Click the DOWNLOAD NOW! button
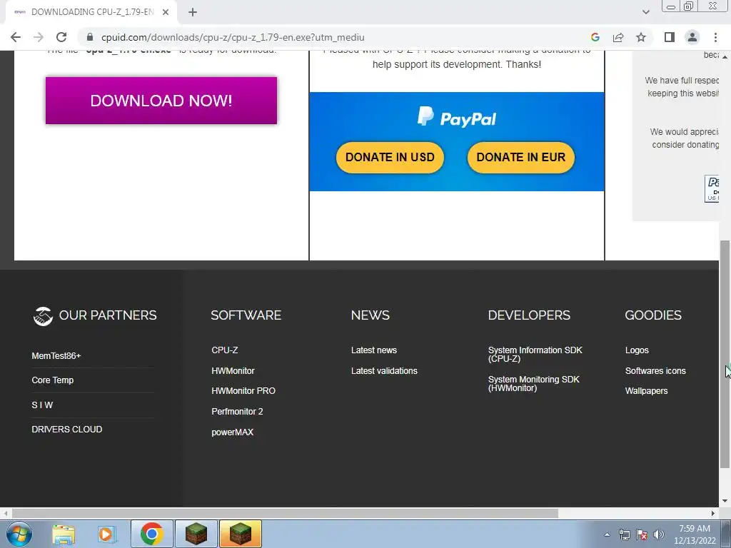This screenshot has height=548, width=731. [161, 101]
